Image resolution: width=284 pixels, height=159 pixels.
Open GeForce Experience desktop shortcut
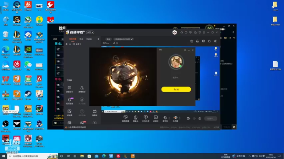click(x=28, y=52)
